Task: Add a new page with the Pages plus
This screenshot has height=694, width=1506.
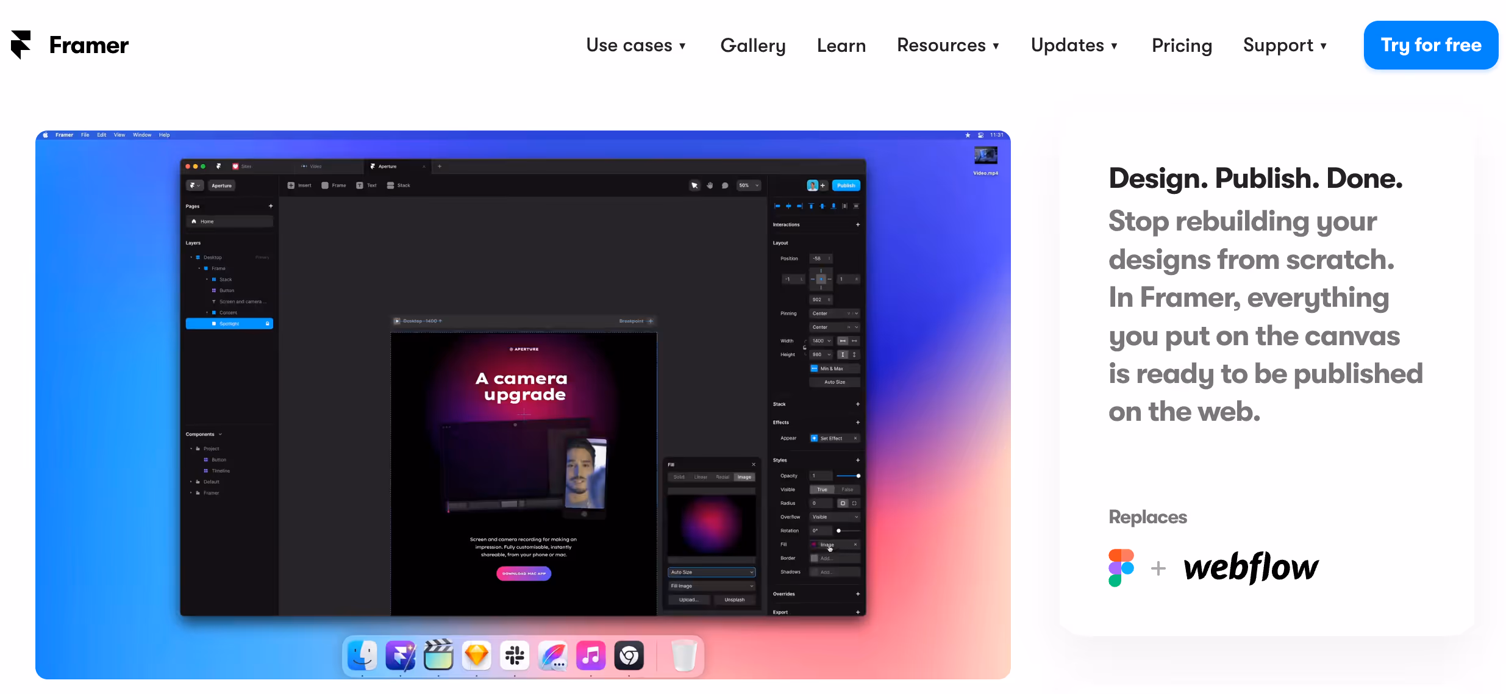Action: pyautogui.click(x=271, y=206)
